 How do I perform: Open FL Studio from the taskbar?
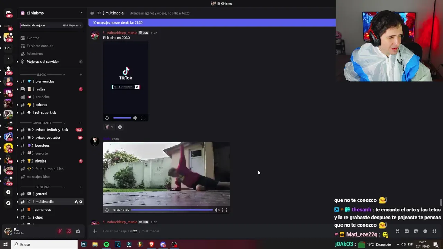tap(140, 245)
